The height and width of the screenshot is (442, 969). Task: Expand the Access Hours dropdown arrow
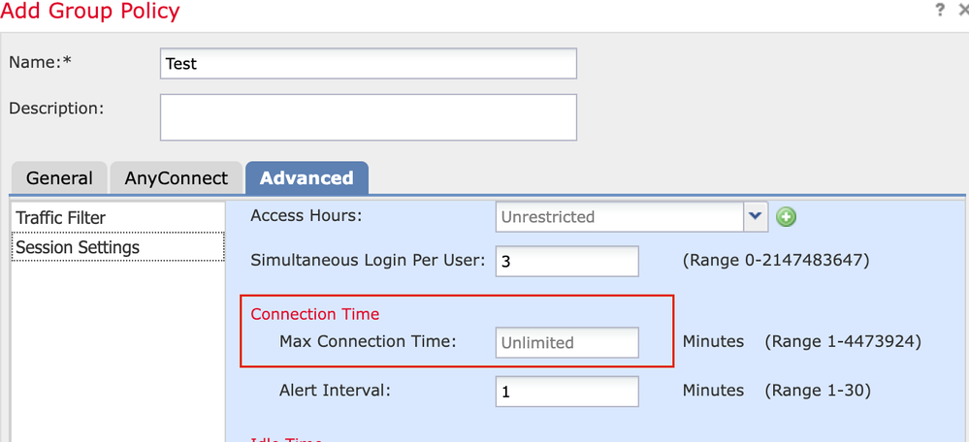point(756,217)
